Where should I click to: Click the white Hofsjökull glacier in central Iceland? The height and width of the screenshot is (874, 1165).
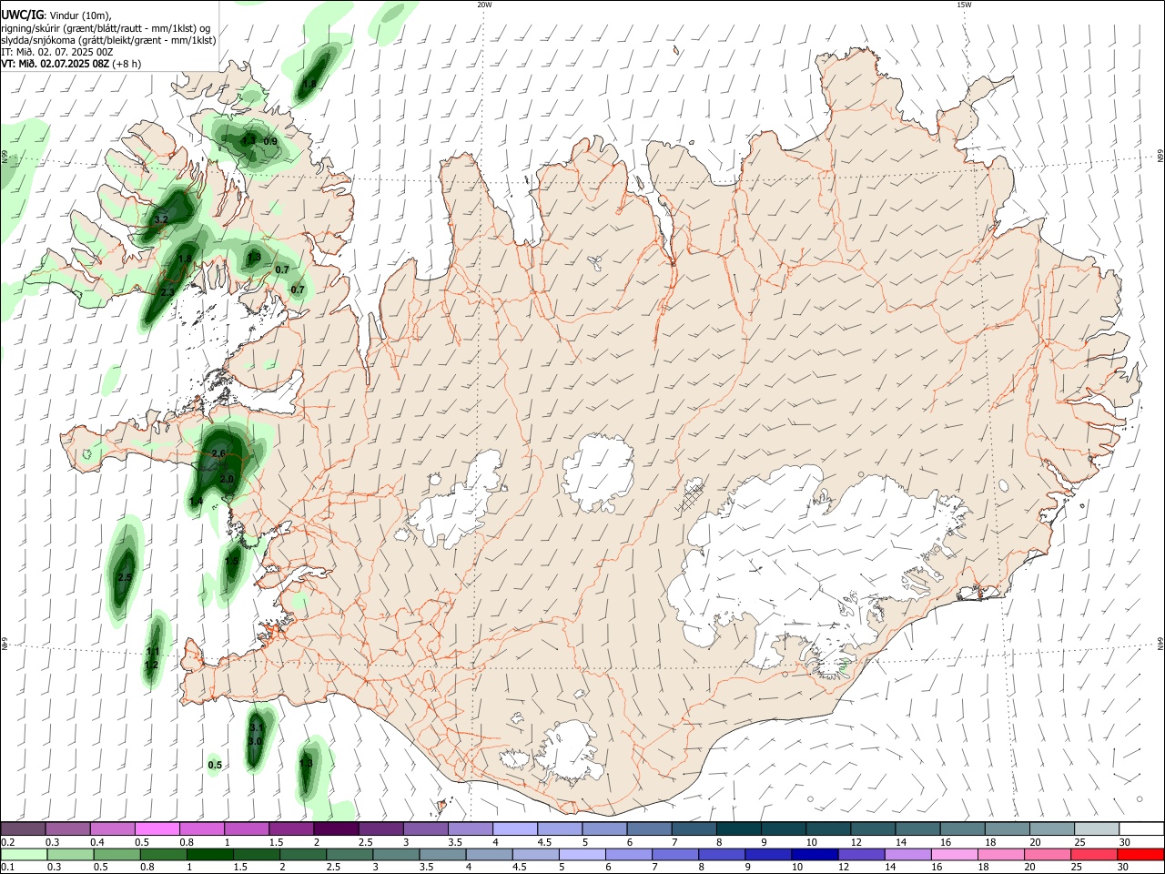(599, 473)
